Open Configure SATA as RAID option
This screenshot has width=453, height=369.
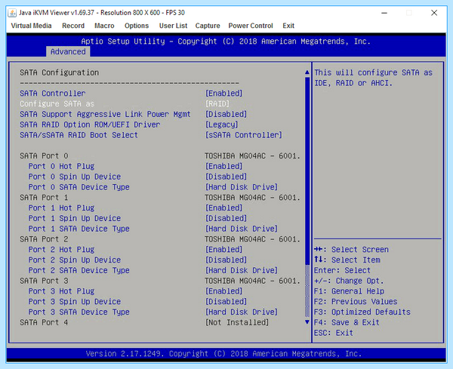217,103
